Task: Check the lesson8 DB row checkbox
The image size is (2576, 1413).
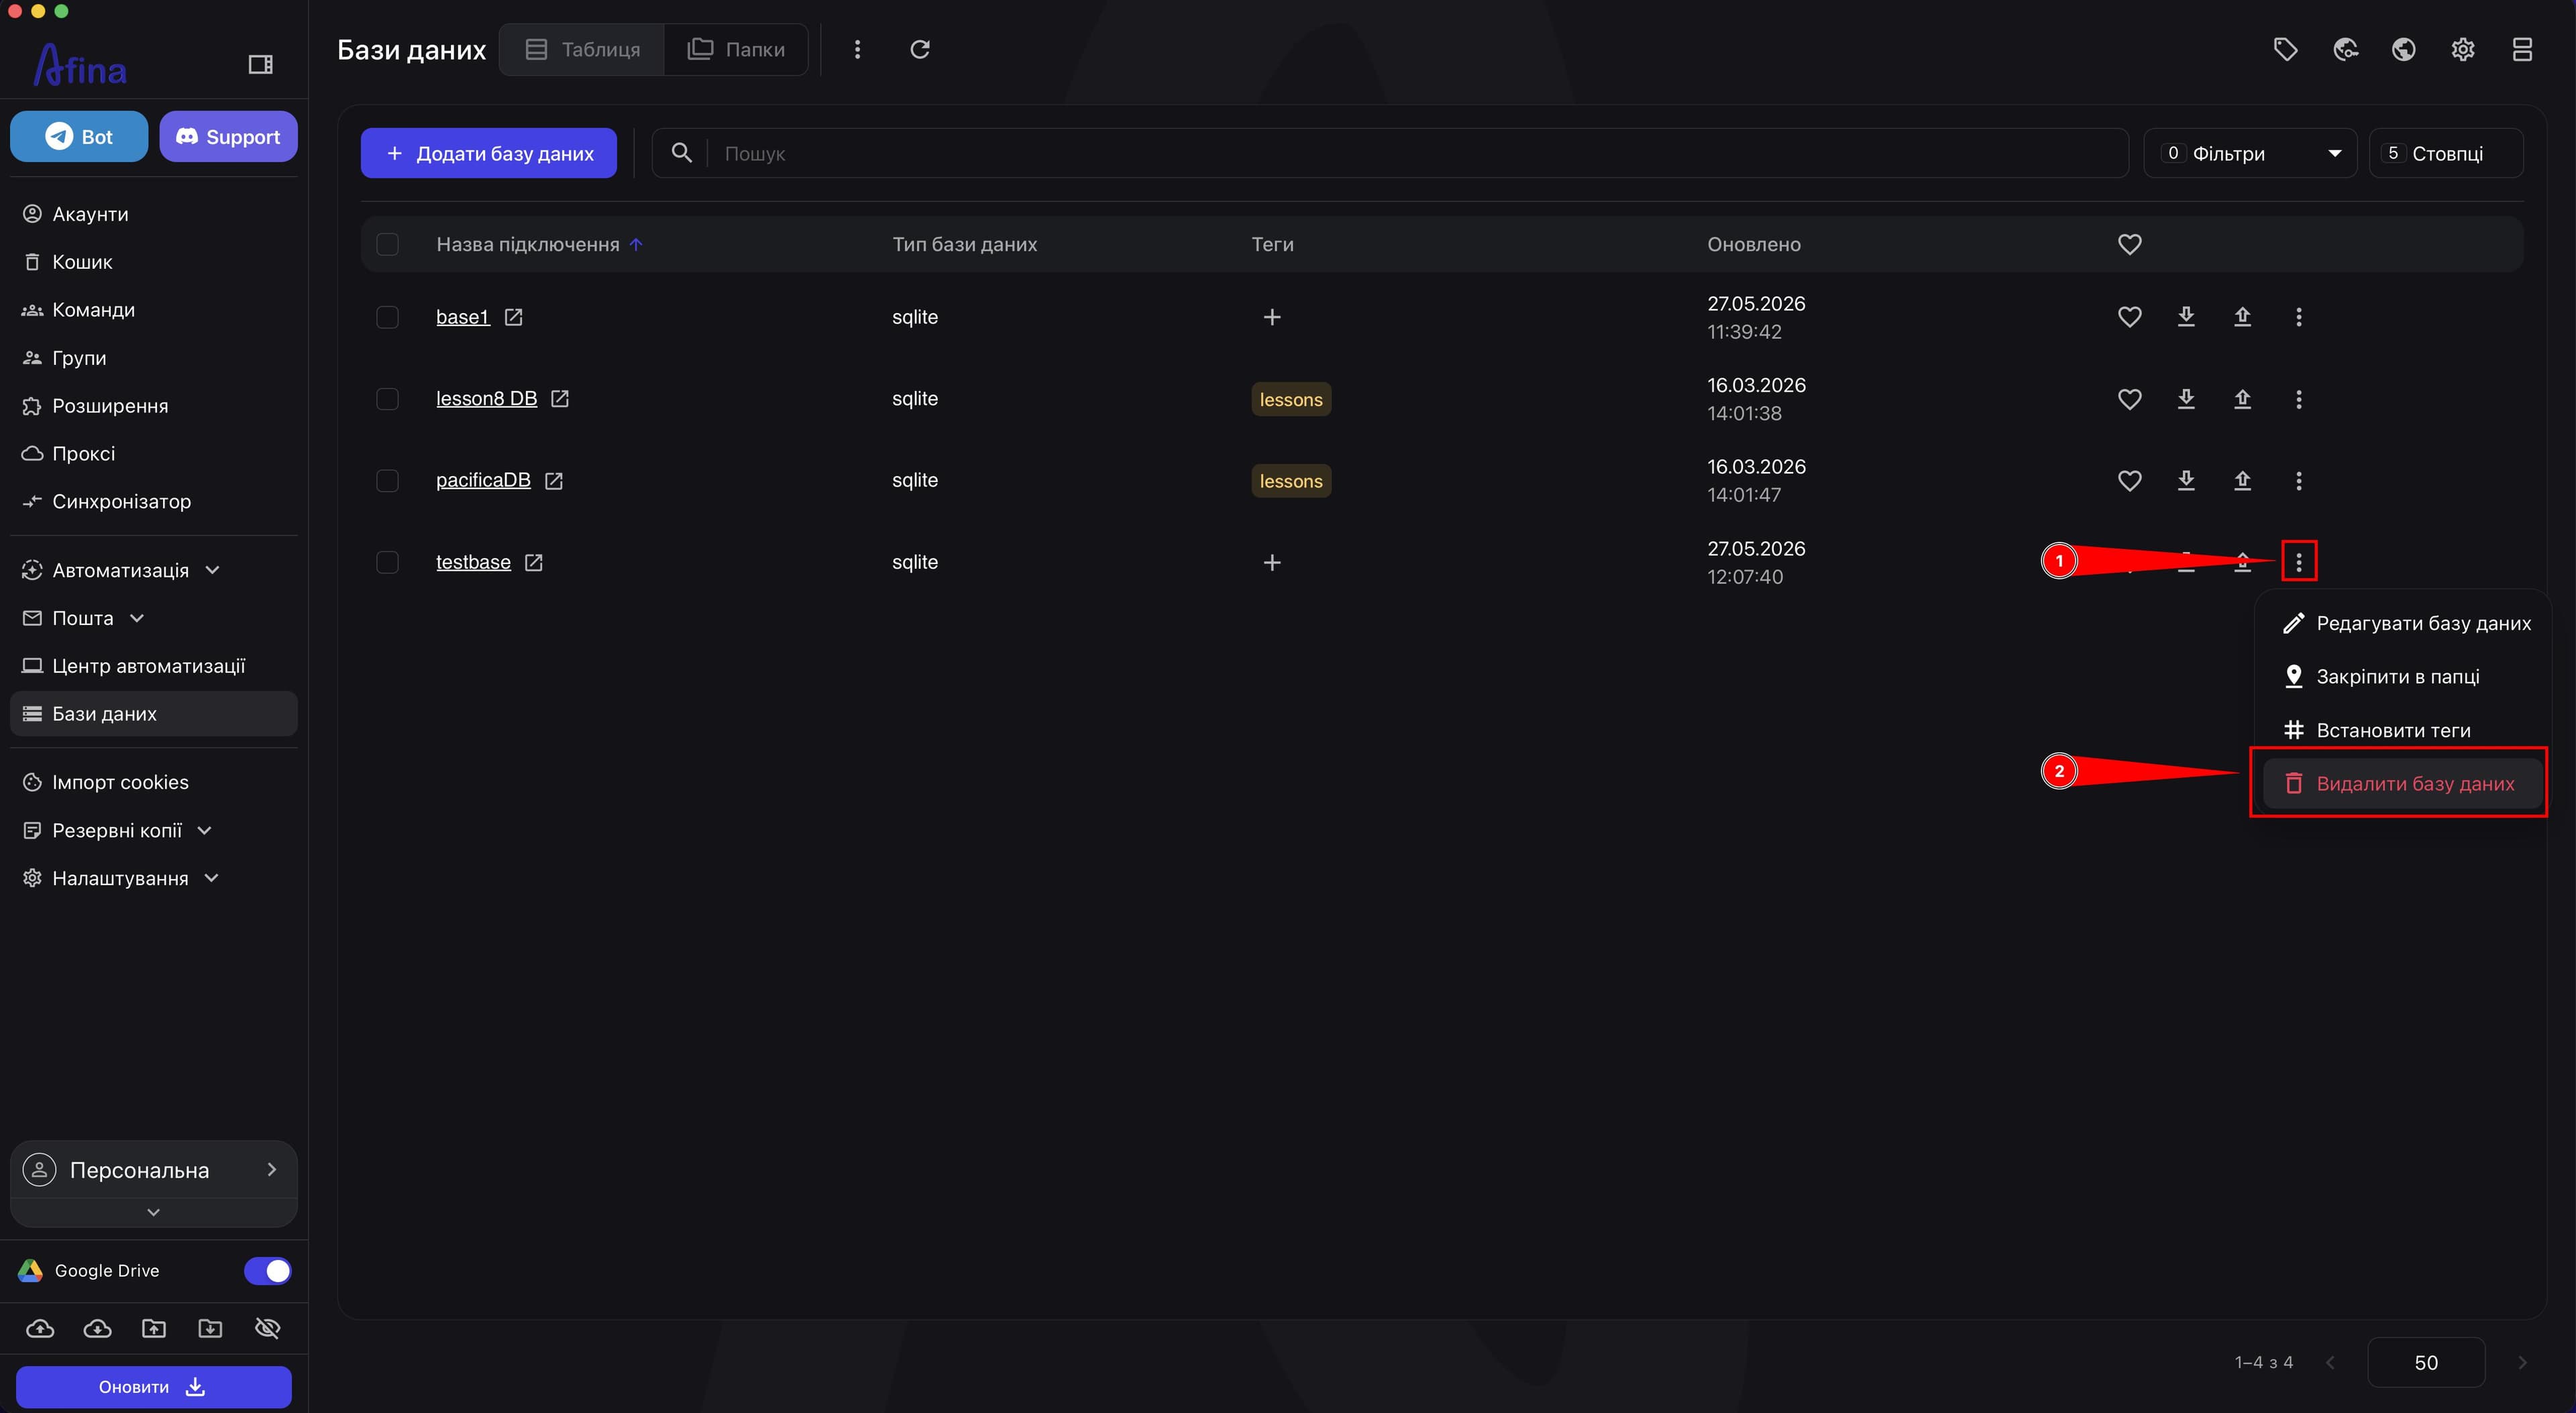Action: click(x=387, y=399)
